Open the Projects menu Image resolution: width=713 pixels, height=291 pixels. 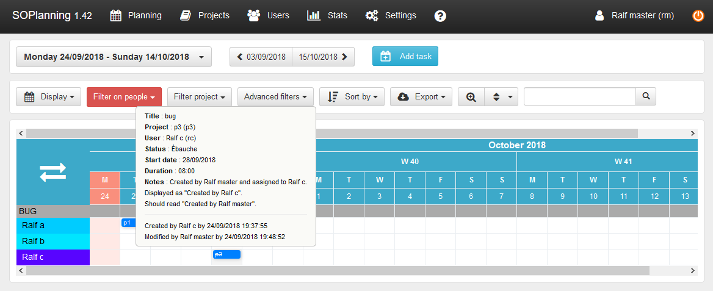[204, 16]
